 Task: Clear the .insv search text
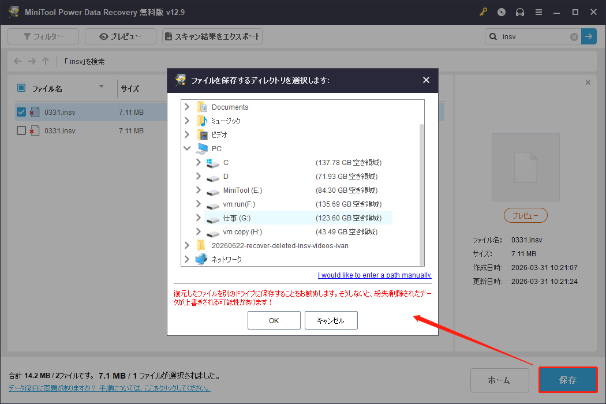(574, 37)
